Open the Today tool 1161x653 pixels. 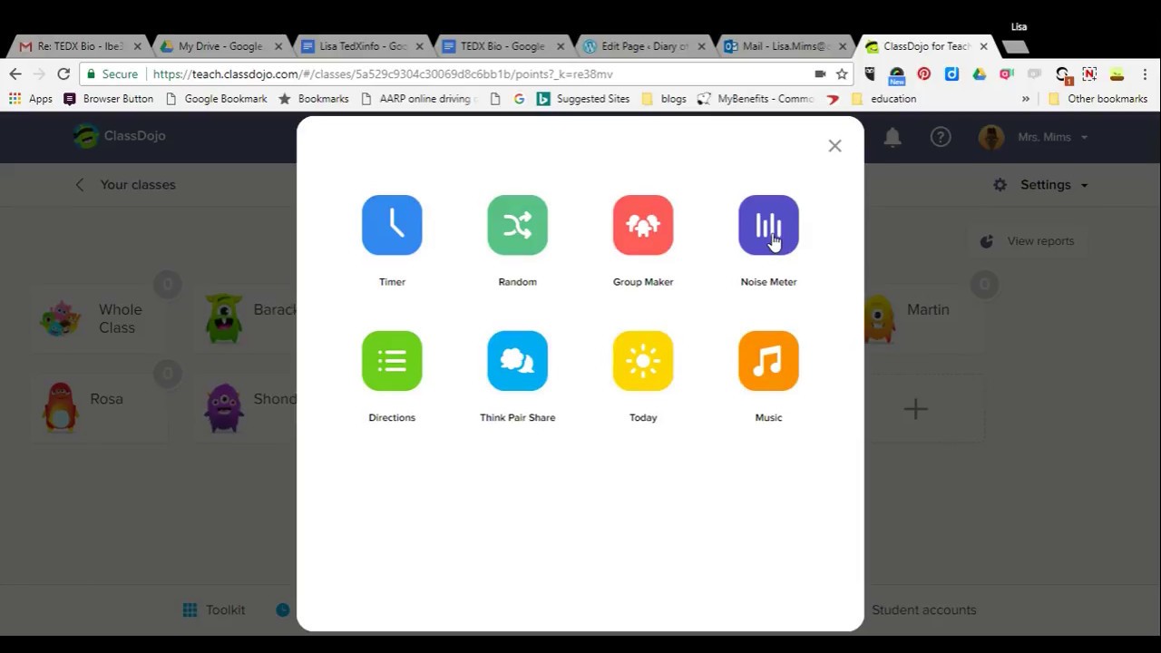tap(643, 361)
